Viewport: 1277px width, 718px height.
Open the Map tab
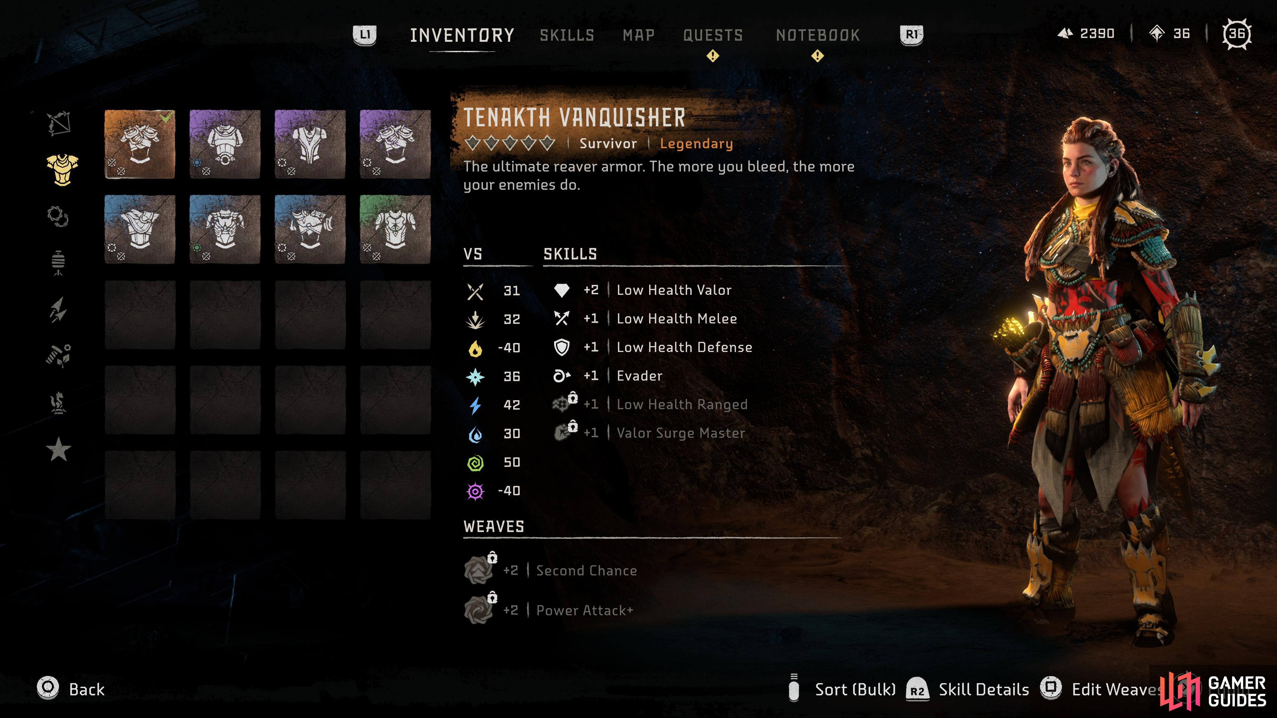[638, 35]
